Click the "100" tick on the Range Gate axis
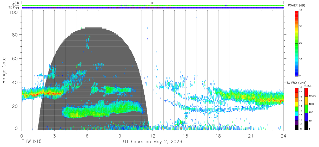 14,12
